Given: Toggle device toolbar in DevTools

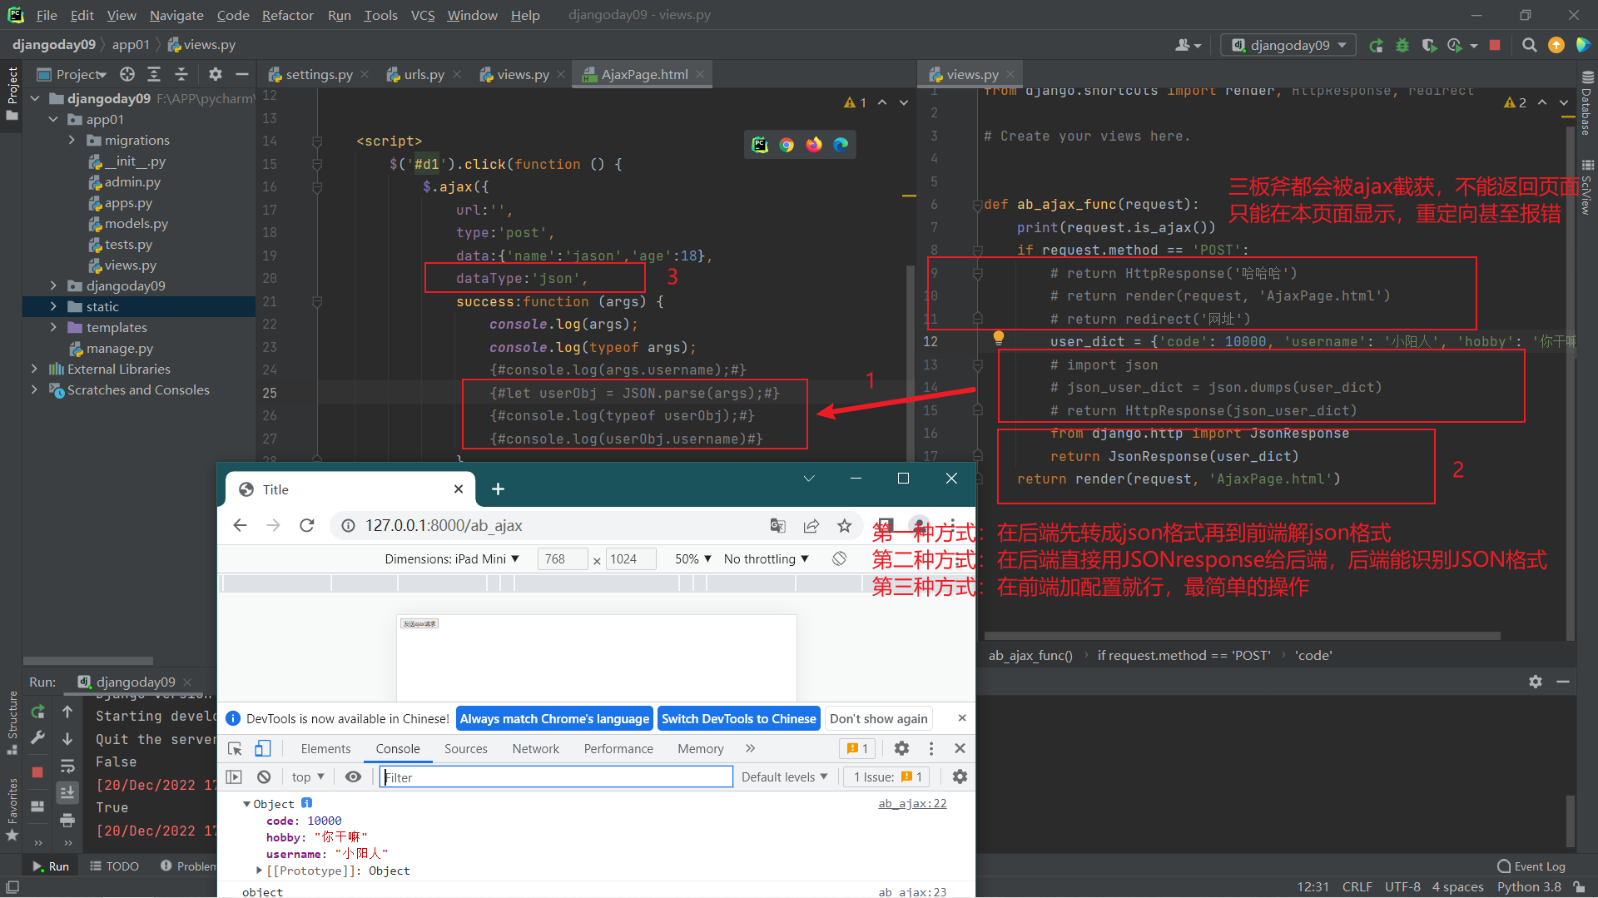Looking at the screenshot, I should (x=262, y=748).
